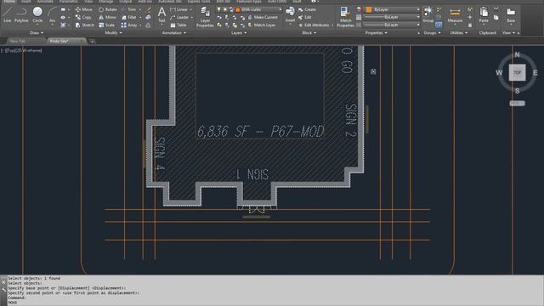The image size is (544, 306).
Task: Toggle layer on/off lightbulb in layer dropdown
Action: 219,9
